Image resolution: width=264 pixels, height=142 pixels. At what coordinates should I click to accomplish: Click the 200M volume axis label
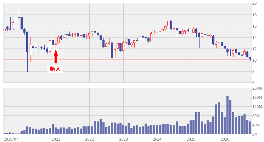pos(257,88)
